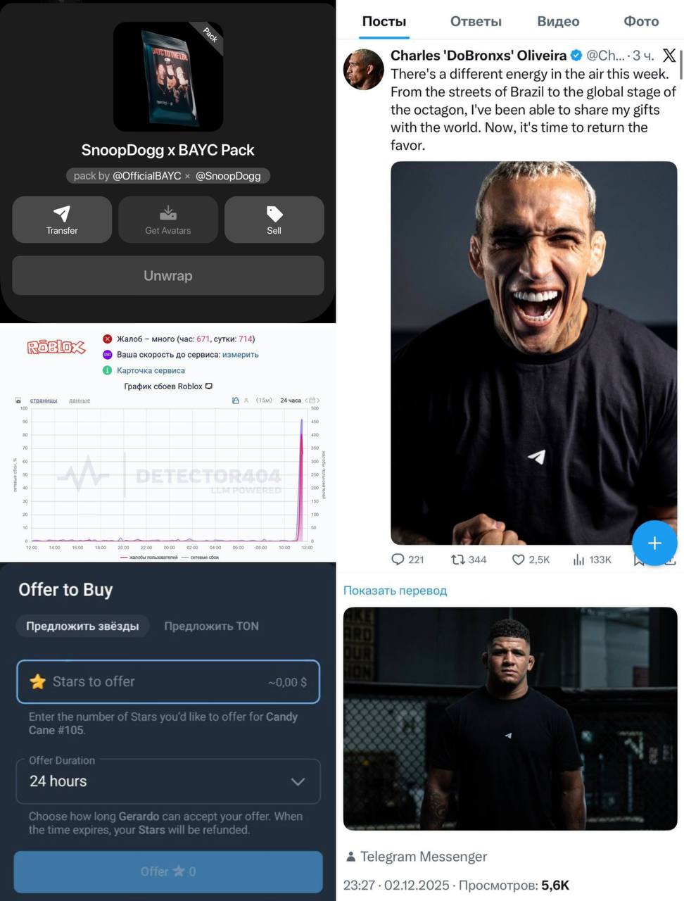The height and width of the screenshot is (901, 684).
Task: Retweet using the repost arrows icon
Action: click(458, 560)
